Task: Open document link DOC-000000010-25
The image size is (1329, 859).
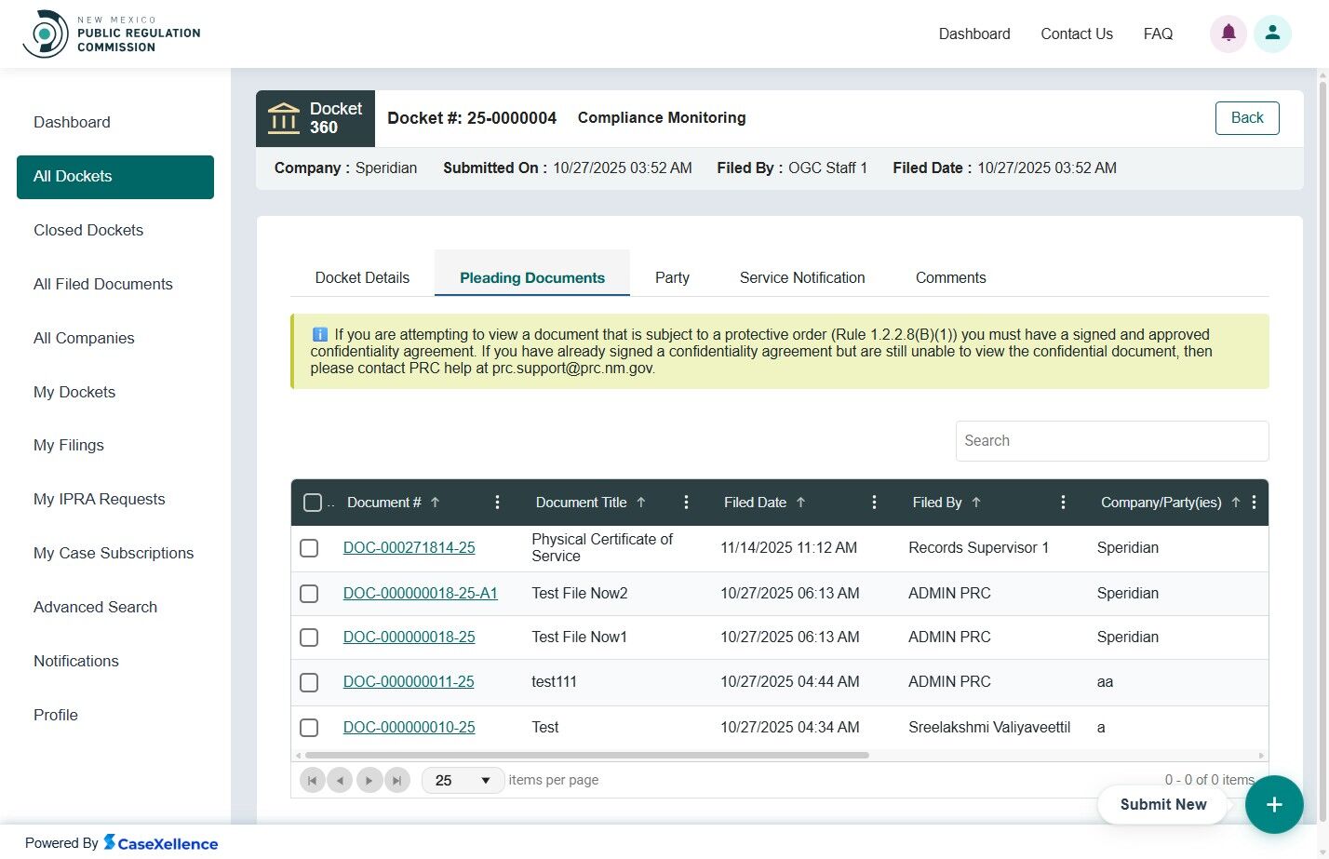Action: click(x=409, y=728)
